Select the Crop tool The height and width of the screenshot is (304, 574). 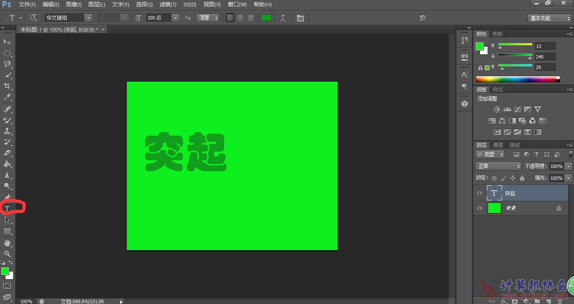coord(7,86)
